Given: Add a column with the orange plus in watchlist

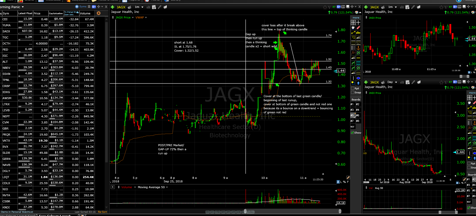Looking at the screenshot, I should tap(99, 13).
